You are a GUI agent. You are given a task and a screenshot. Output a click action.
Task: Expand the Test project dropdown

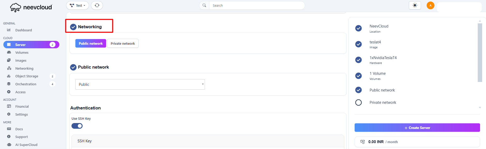77,5
